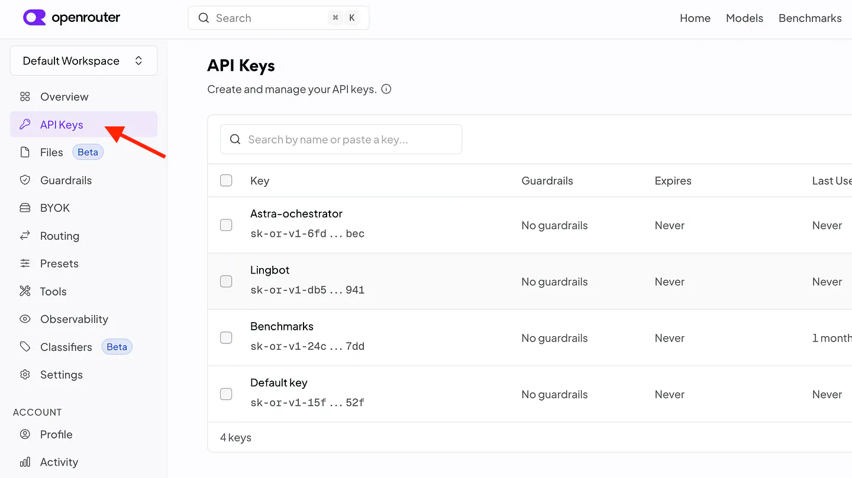Open Overview via its grid icon
The image size is (852, 478).
[25, 97]
